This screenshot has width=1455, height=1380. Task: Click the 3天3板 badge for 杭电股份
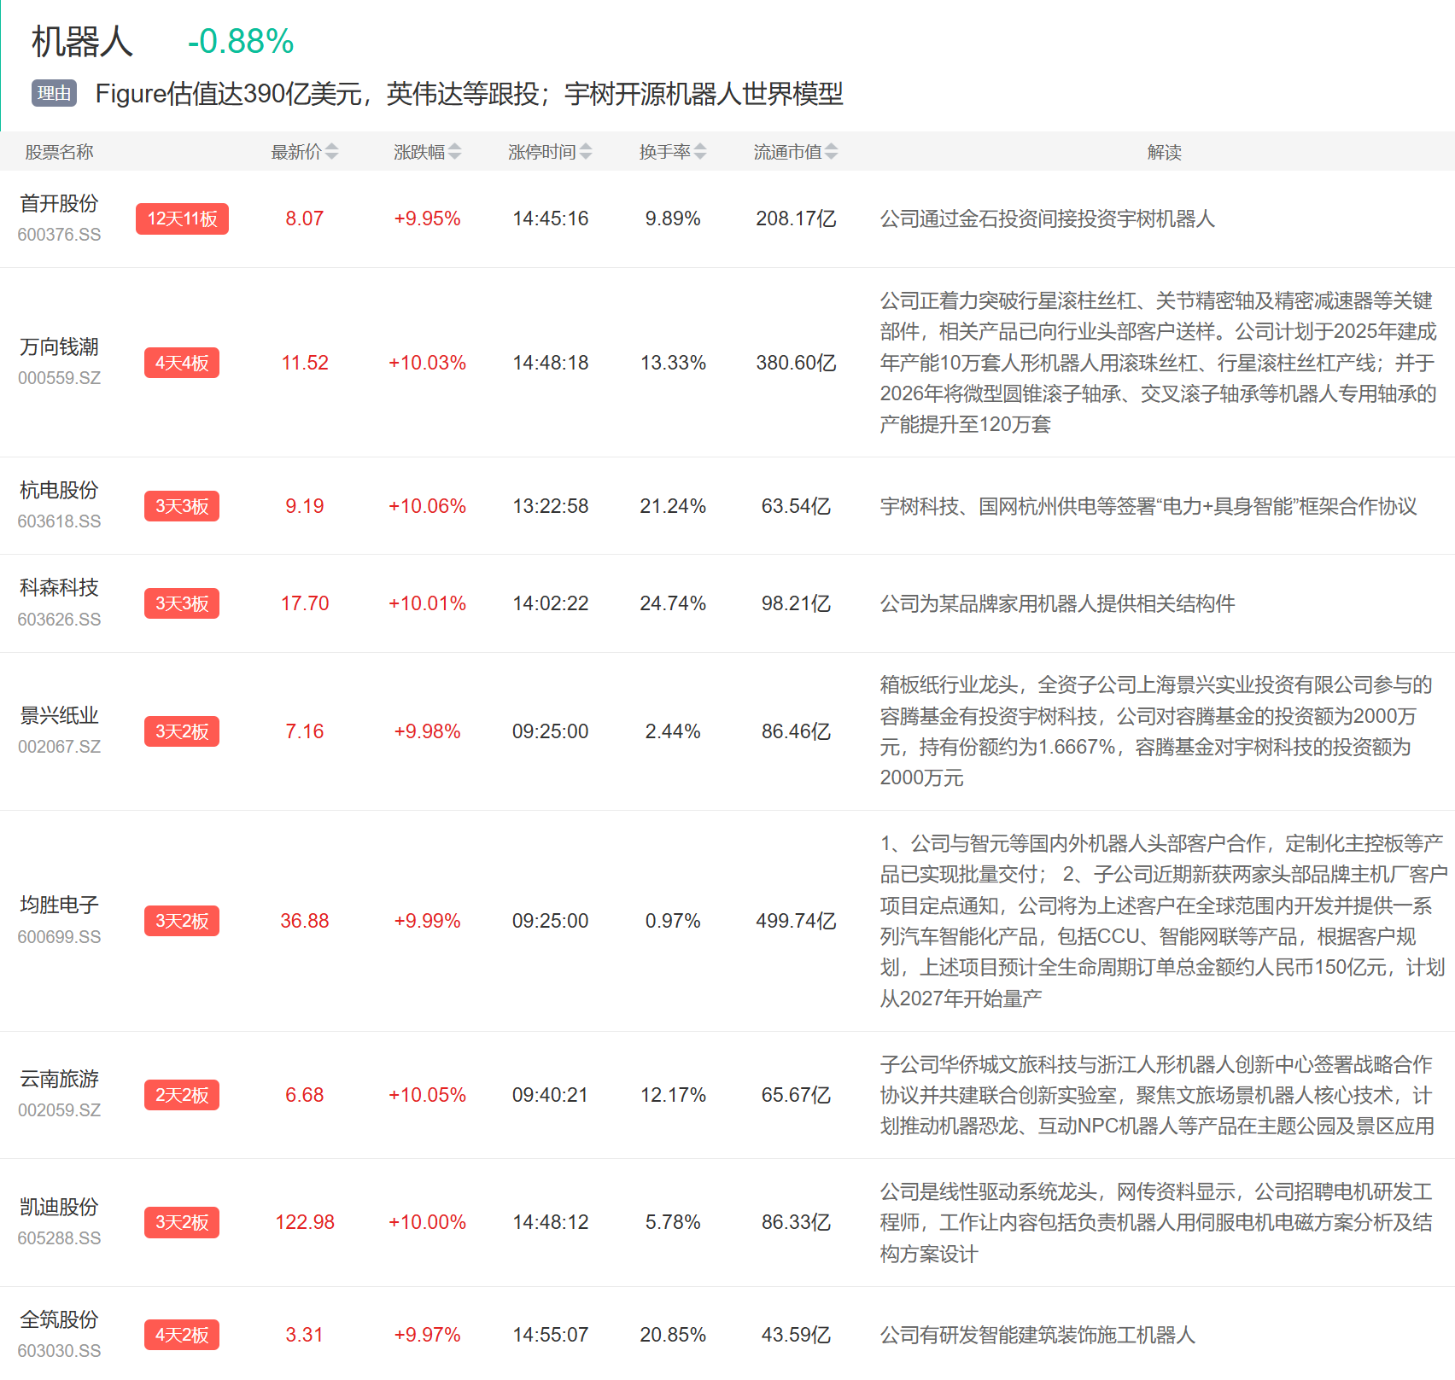click(182, 506)
